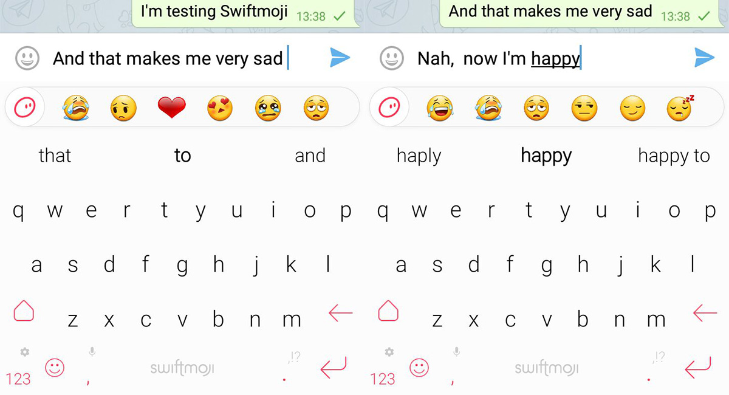Tap the red return arrow on the right keyboard
729x395 pixels.
[x=697, y=366]
